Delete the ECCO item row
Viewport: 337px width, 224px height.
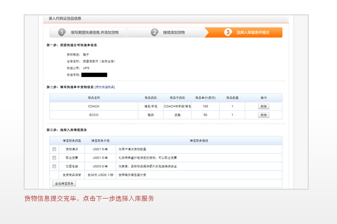264,115
